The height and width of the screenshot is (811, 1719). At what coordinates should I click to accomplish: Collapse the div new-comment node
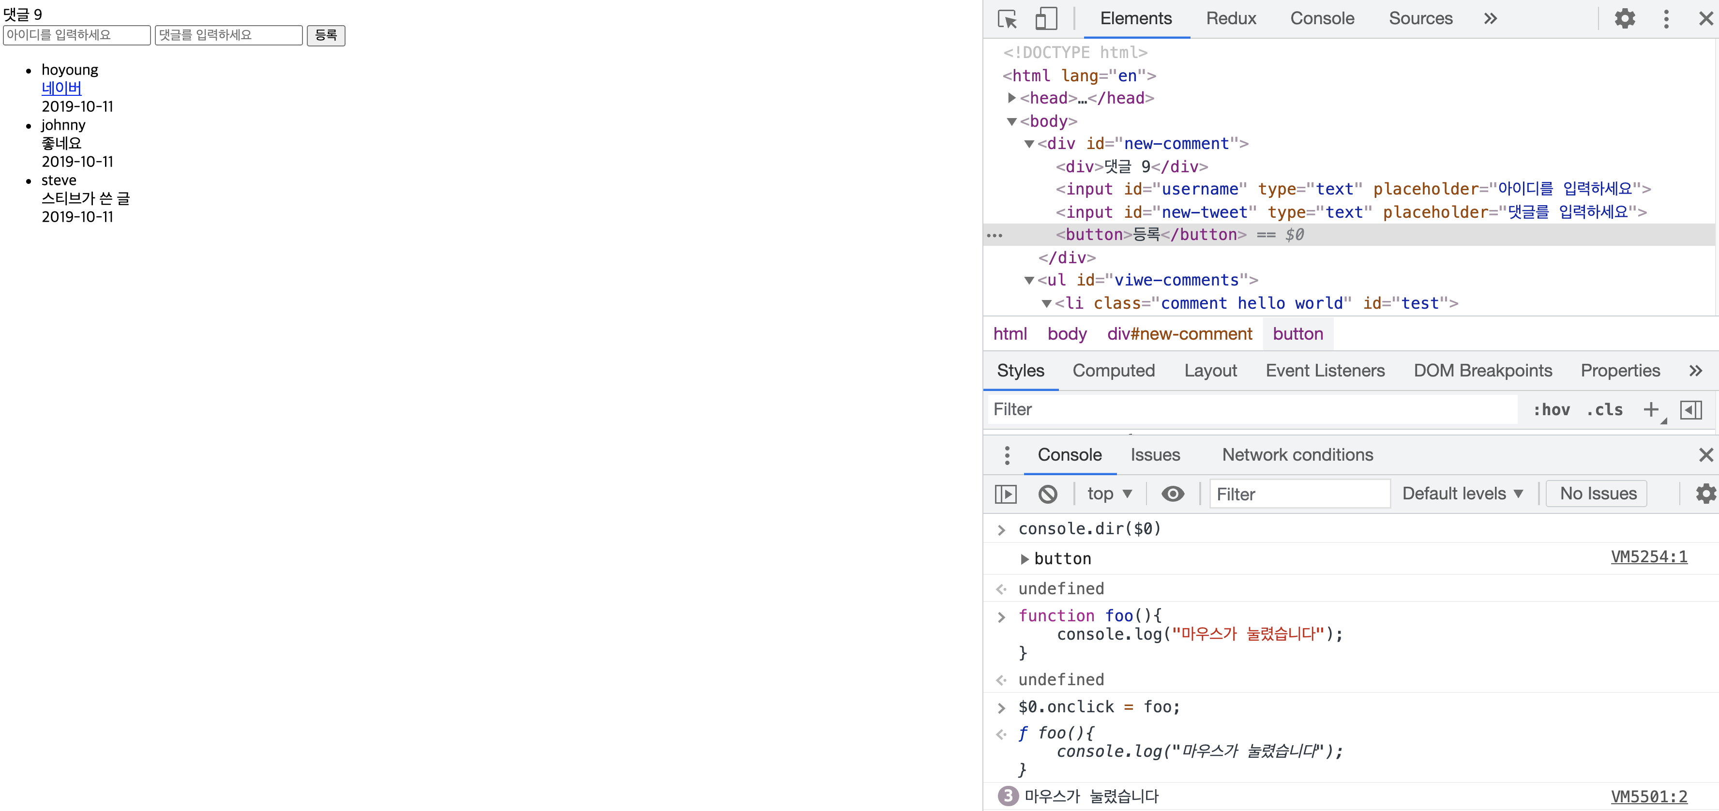click(1029, 144)
